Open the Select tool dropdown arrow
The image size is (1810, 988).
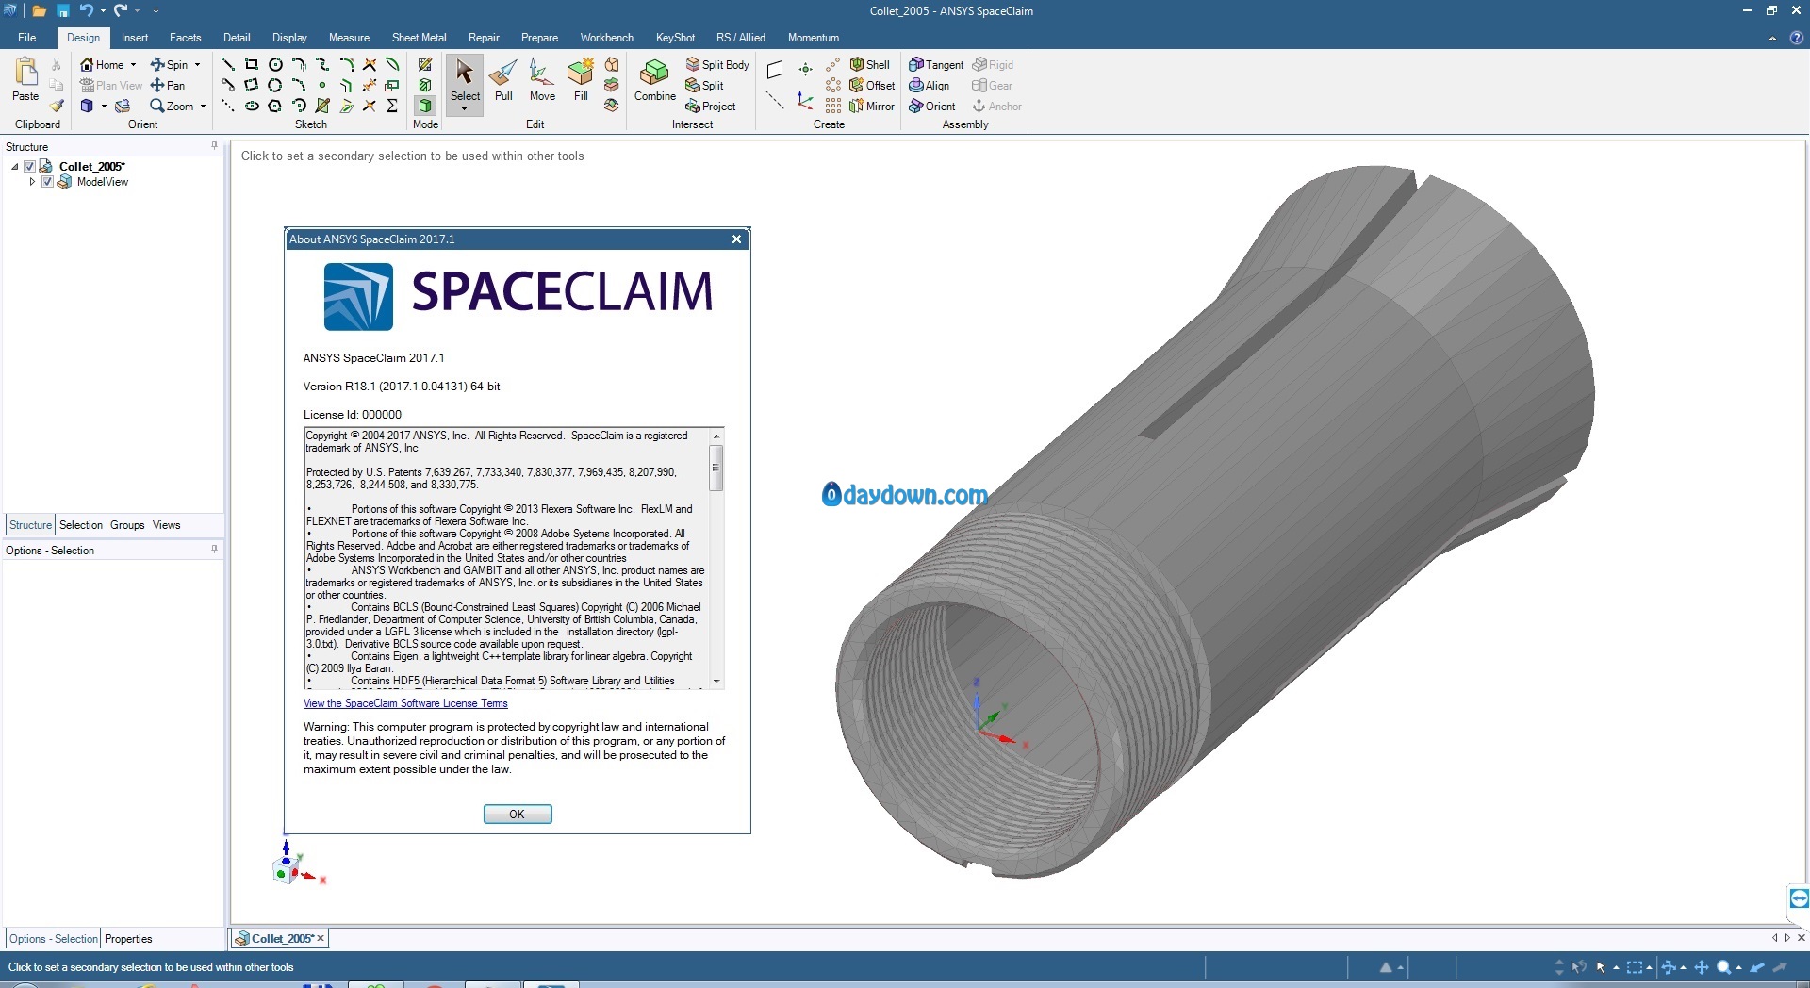tap(464, 109)
